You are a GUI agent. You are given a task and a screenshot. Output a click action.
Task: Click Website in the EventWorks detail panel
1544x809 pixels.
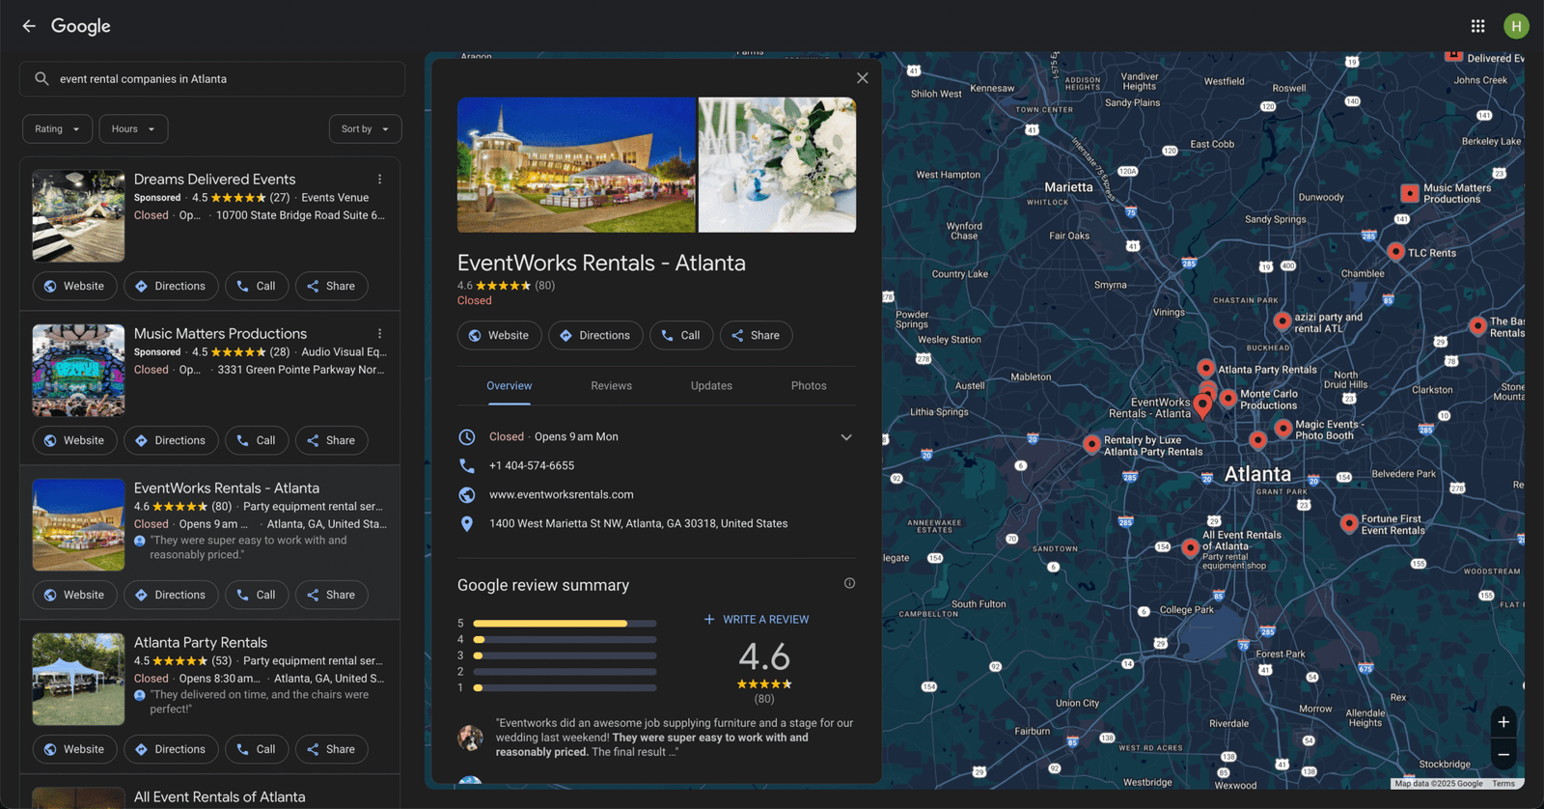(499, 335)
